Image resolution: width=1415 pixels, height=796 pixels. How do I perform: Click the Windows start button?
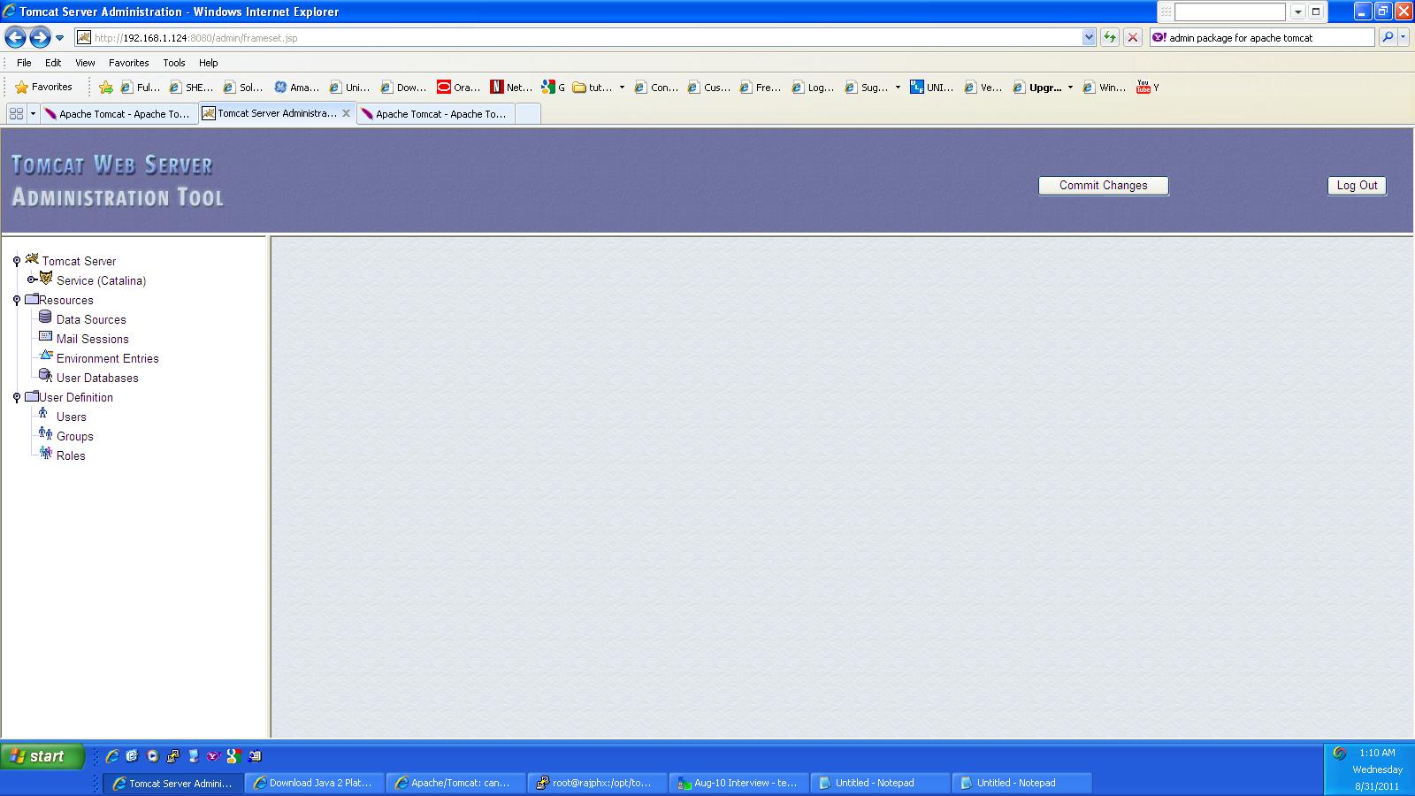[x=42, y=756]
